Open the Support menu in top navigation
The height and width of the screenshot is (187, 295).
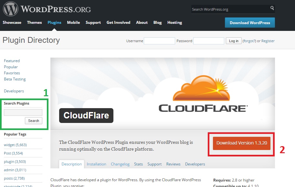pyautogui.click(x=93, y=23)
